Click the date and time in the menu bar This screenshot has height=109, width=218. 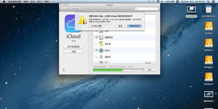coord(193,2)
